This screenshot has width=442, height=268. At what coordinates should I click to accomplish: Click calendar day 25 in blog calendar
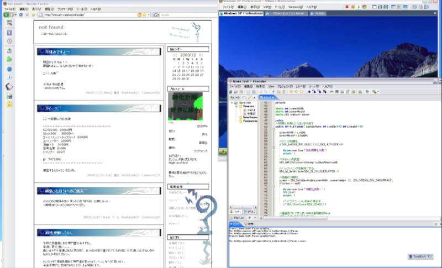click(x=192, y=75)
